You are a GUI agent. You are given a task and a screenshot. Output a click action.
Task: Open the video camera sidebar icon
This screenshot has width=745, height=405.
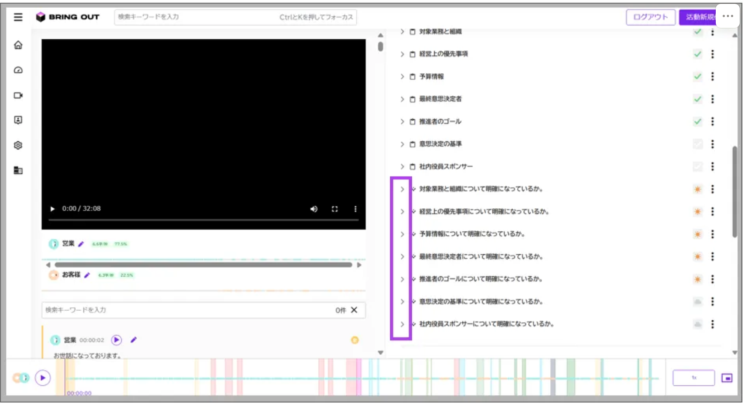[x=18, y=95]
